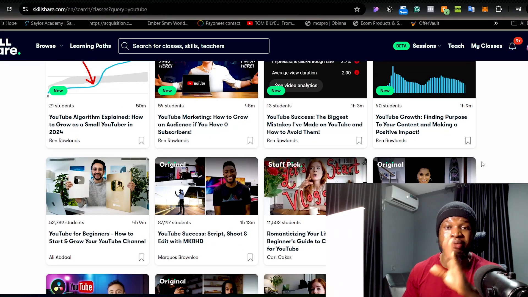The width and height of the screenshot is (528, 297).
Task: Open Ali Abdaal class thumbnail
Action: [98, 186]
